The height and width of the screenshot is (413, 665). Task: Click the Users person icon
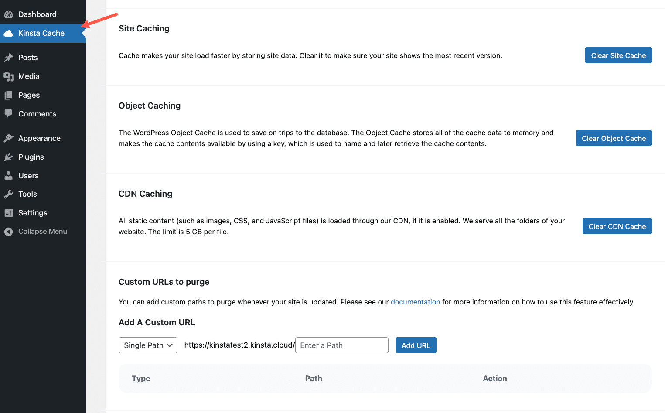click(9, 175)
